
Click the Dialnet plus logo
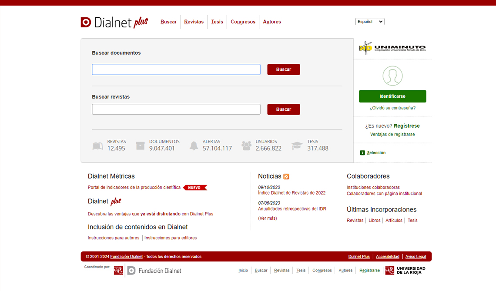click(x=114, y=22)
